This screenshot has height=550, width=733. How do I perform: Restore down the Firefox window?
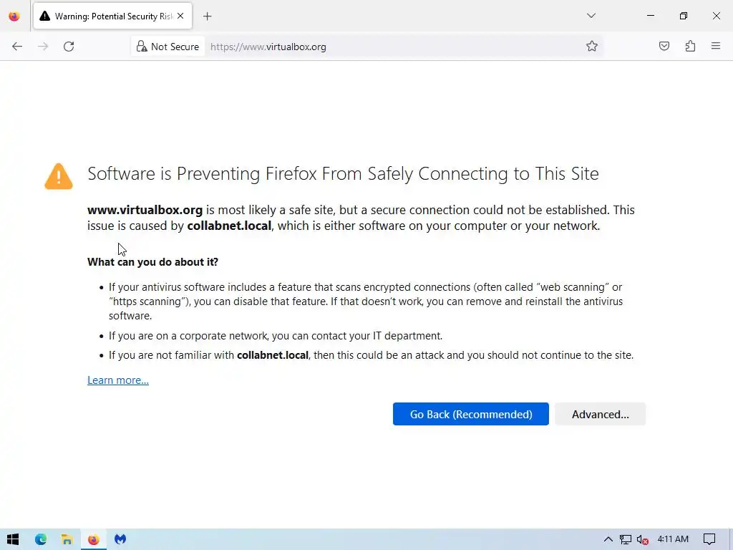click(x=684, y=16)
